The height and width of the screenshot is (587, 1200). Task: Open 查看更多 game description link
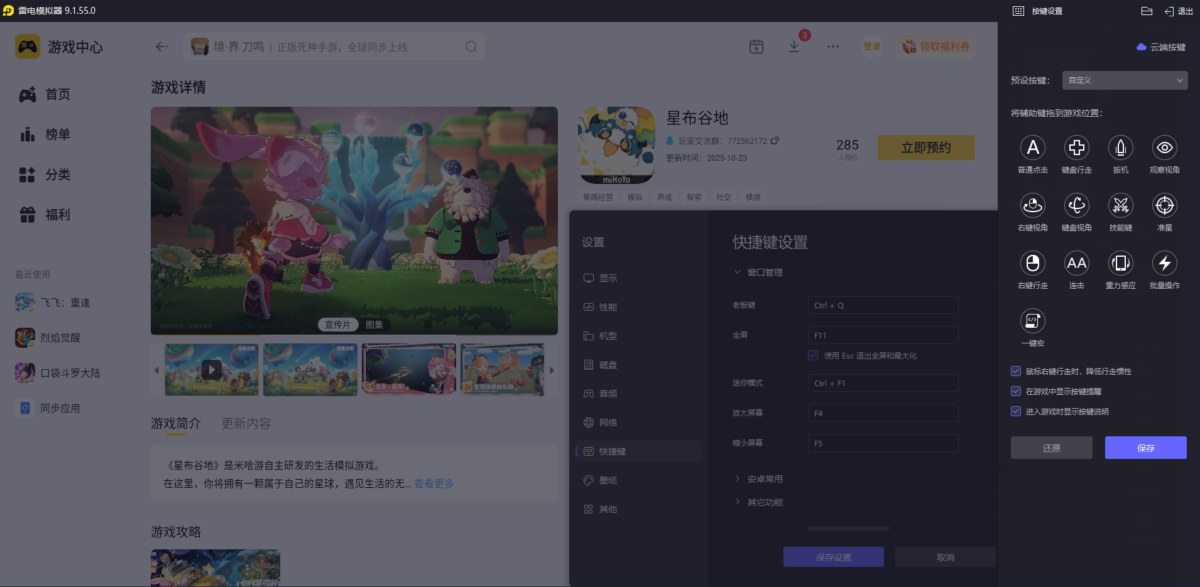[x=433, y=483]
